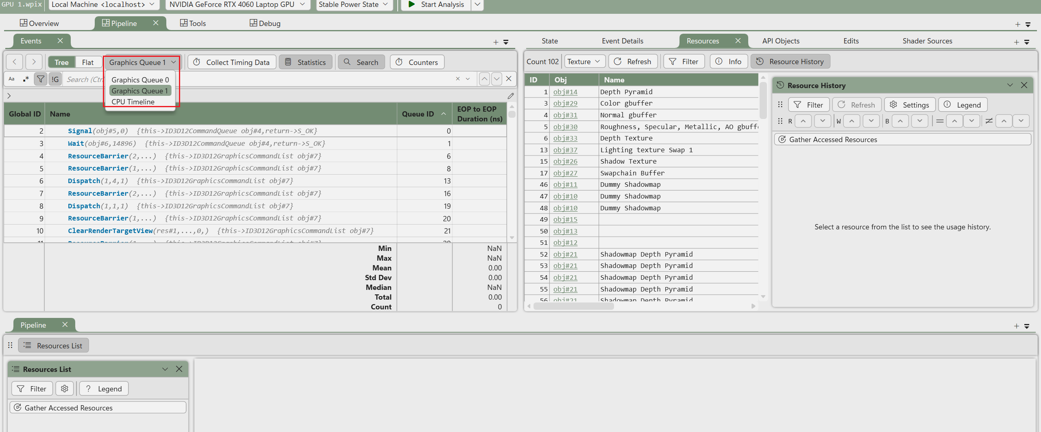Viewport: 1041px width, 432px height.
Task: Click up arrow next to the equals sign
Action: tap(954, 121)
